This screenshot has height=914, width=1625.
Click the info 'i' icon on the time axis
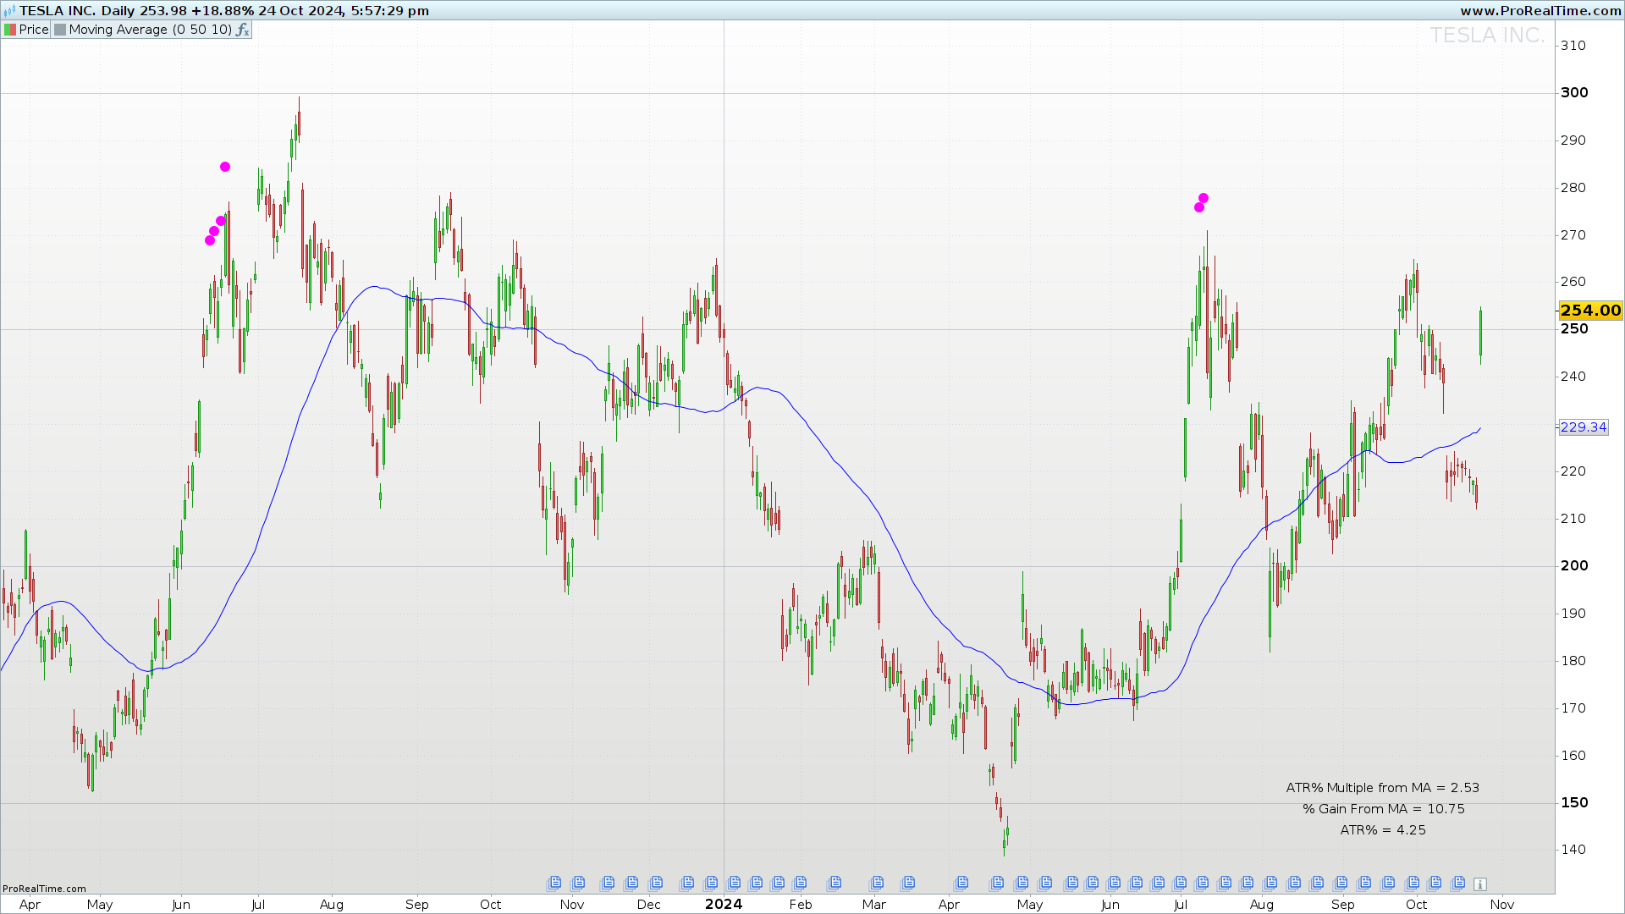pyautogui.click(x=1479, y=884)
